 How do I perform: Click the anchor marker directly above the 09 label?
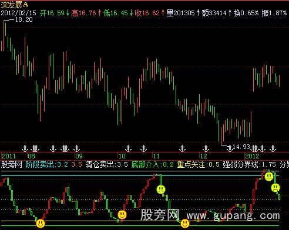tap(76, 148)
